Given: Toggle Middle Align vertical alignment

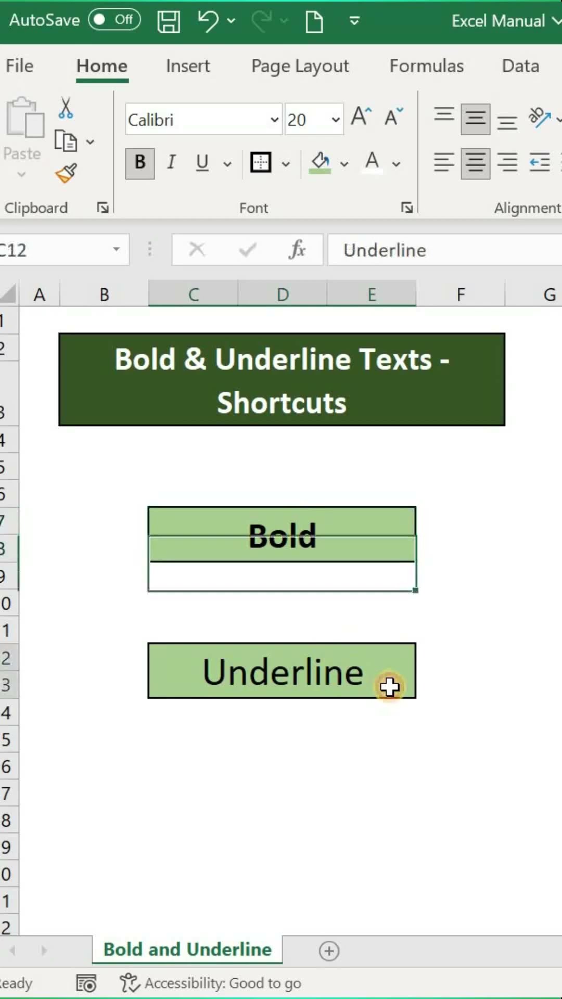Looking at the screenshot, I should [476, 119].
